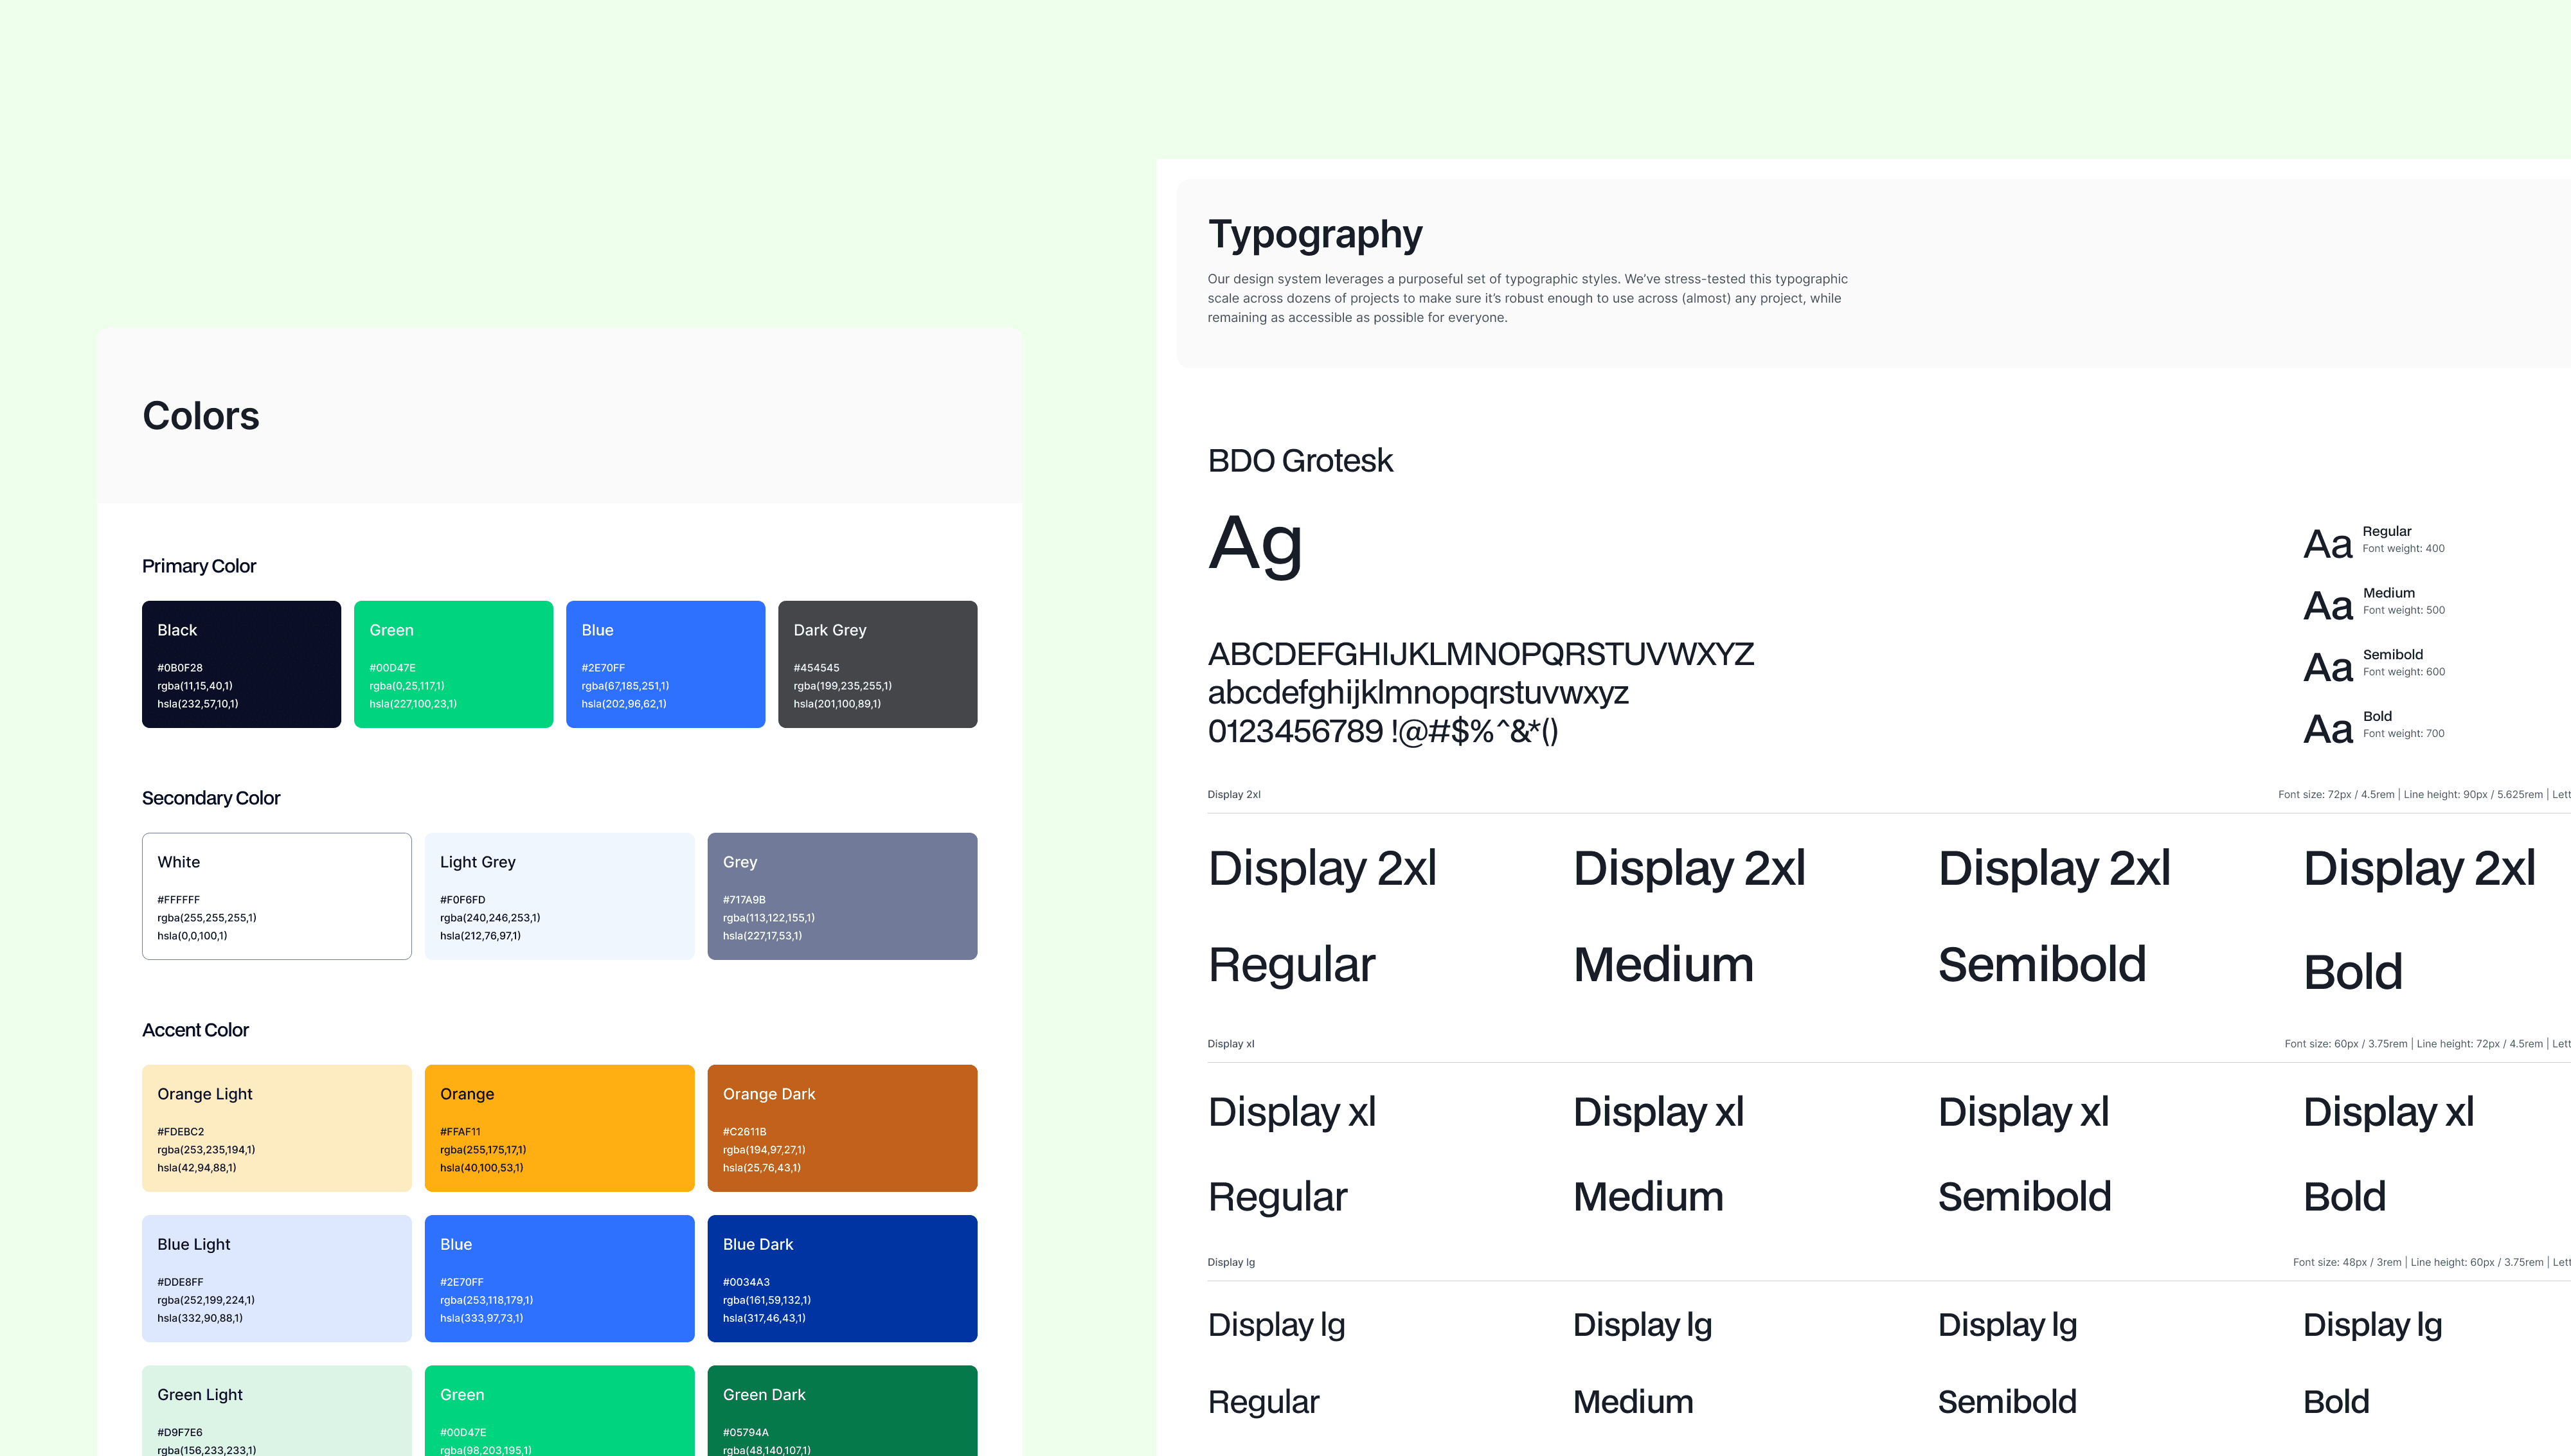Select the Light Grey color swatch
2571x1456 pixels.
(x=559, y=896)
